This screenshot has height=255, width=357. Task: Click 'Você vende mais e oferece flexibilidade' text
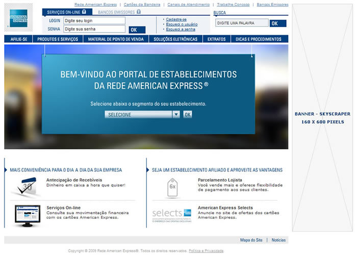[240, 185]
